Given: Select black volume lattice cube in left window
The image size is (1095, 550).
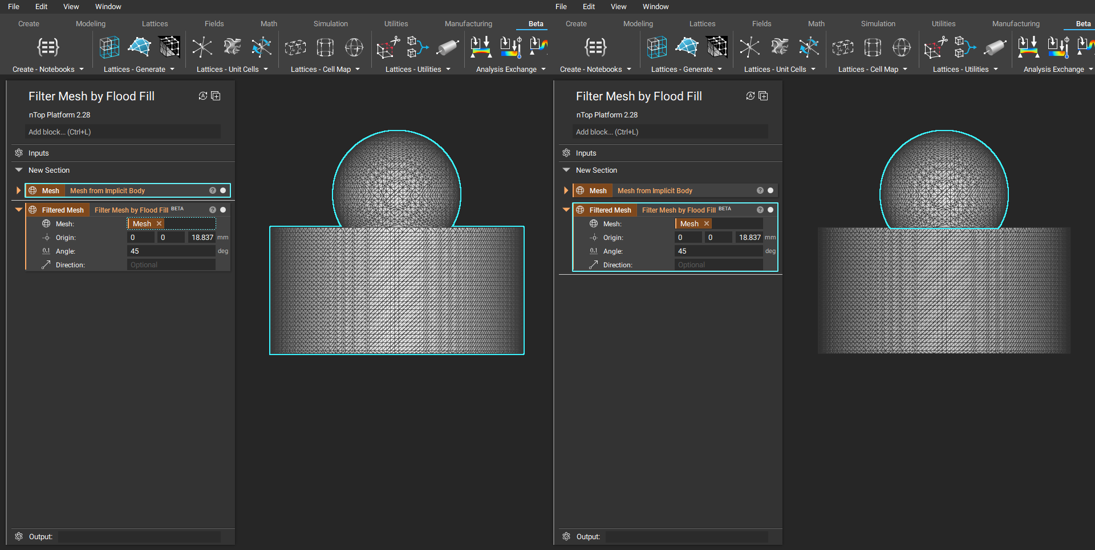Looking at the screenshot, I should [169, 47].
